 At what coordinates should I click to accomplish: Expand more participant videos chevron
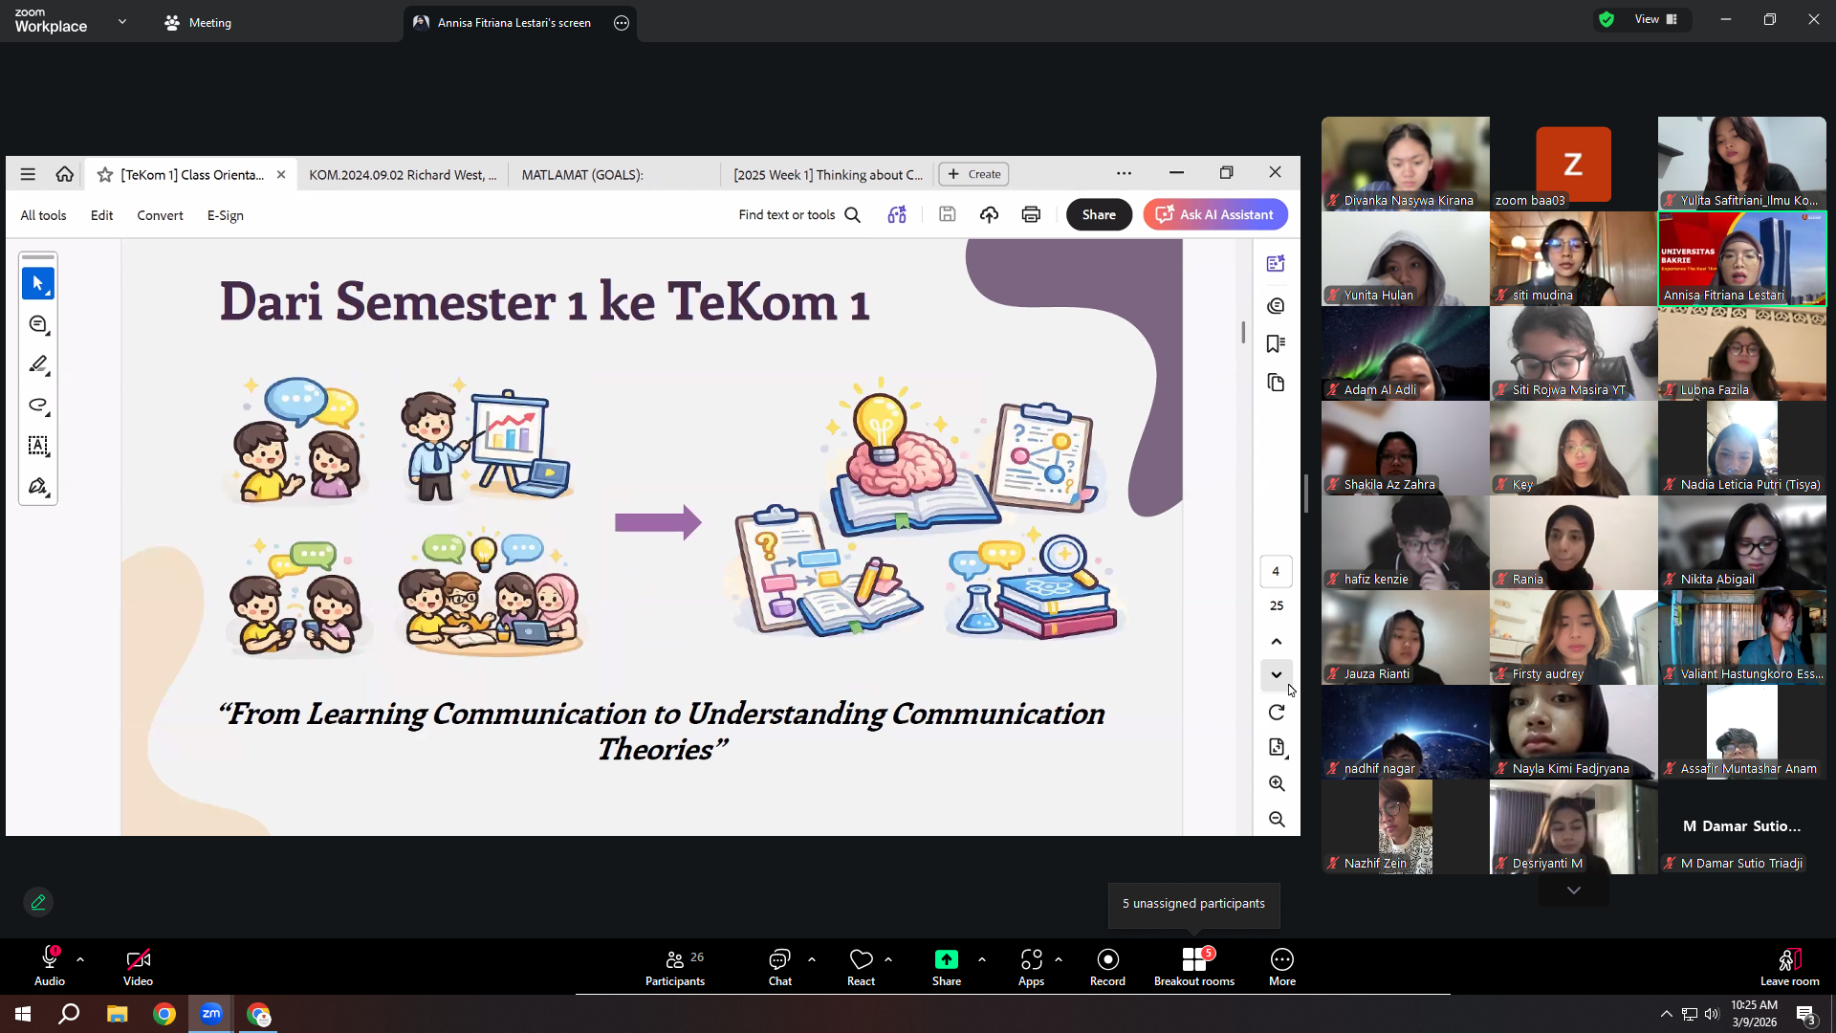point(1574,890)
